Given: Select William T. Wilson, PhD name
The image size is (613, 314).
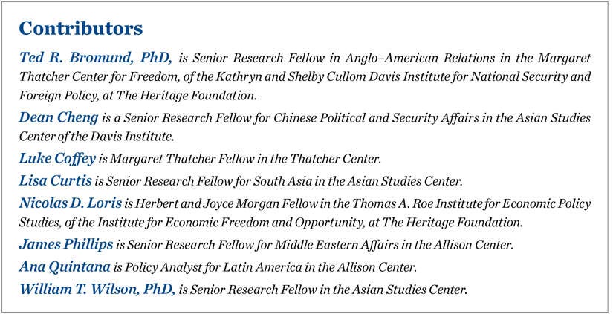Looking at the screenshot, I should [97, 288].
